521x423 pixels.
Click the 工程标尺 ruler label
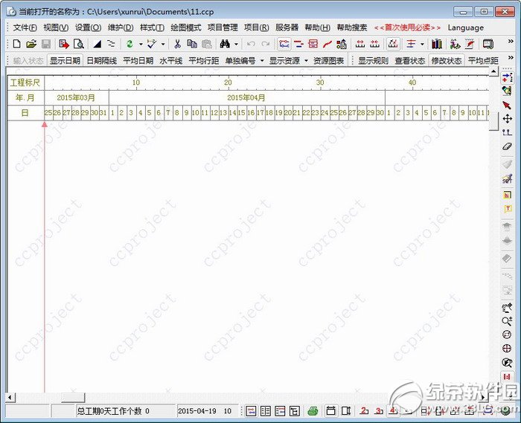[25, 83]
